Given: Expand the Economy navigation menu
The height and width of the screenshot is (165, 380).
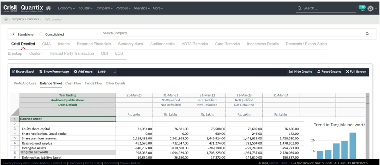Looking at the screenshot, I should click(x=66, y=8).
